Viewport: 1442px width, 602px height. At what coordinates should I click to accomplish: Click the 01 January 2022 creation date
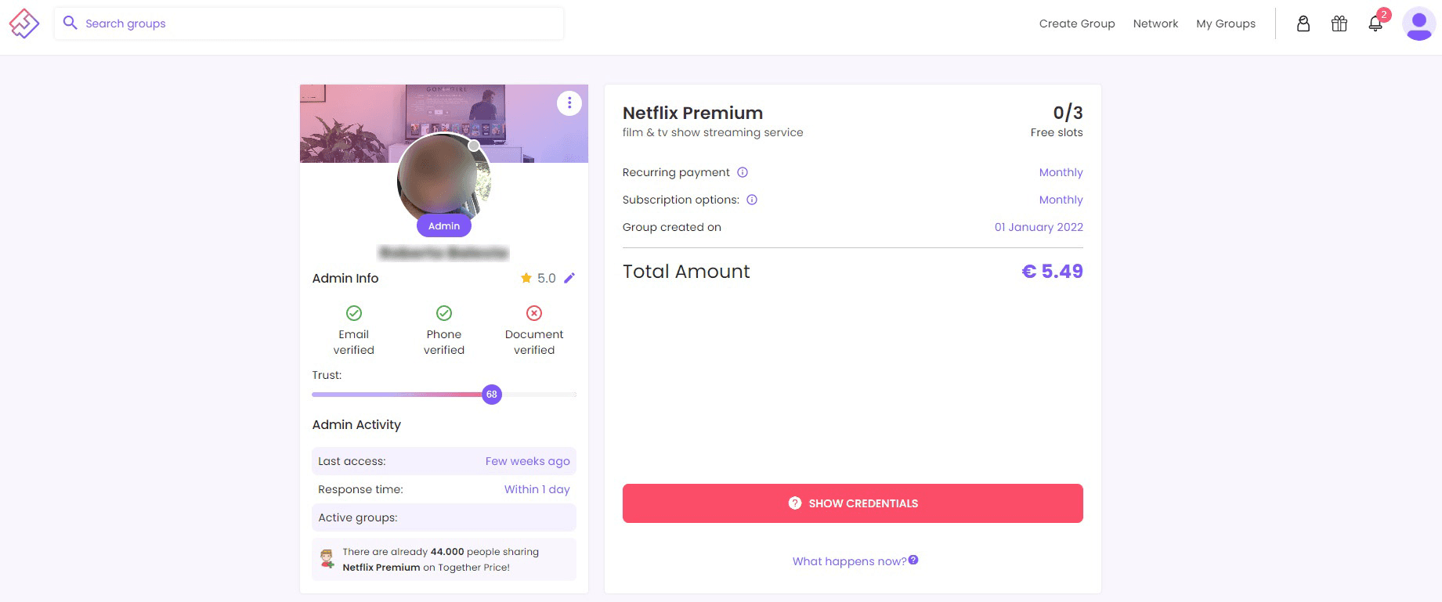tap(1039, 227)
